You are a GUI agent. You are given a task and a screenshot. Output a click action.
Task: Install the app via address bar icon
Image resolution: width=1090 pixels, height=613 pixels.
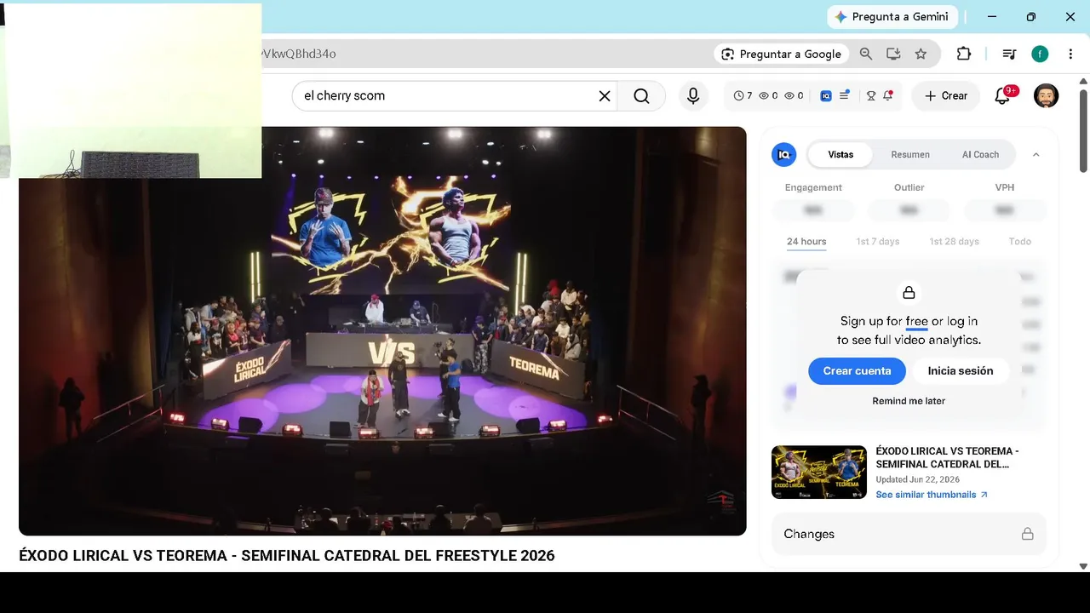[893, 54]
